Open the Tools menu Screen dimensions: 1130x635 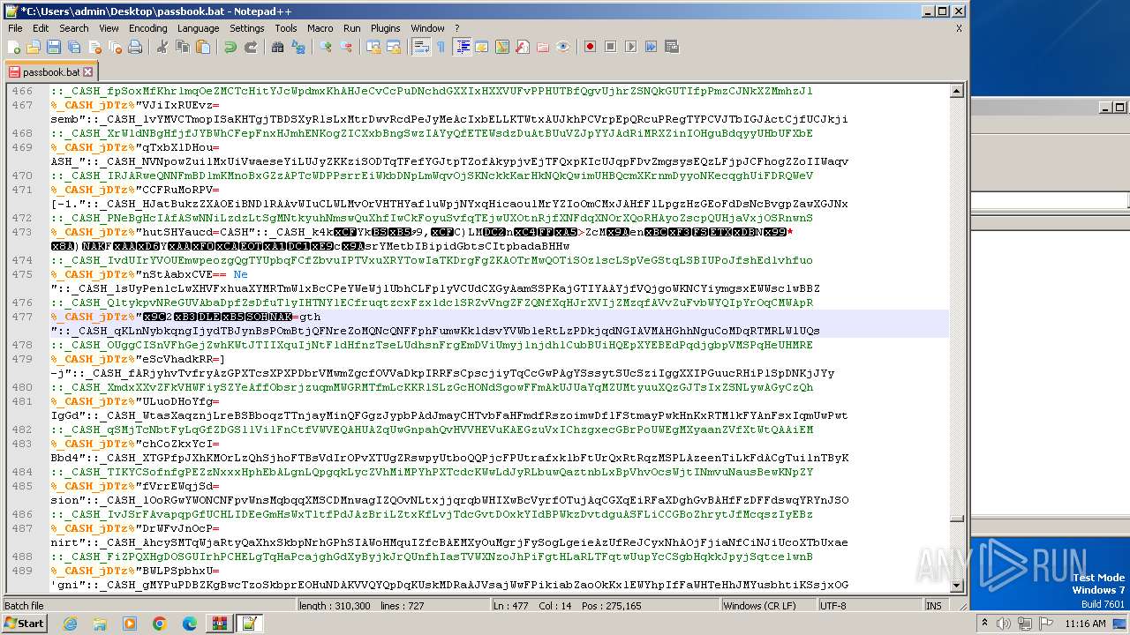(286, 28)
